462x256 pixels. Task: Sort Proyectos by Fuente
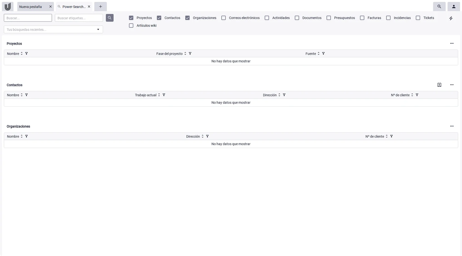319,54
